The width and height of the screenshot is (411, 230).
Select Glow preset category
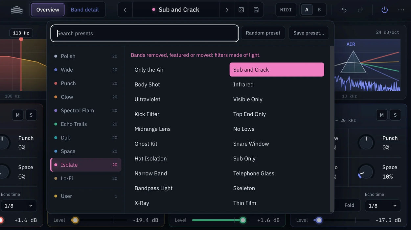86,97
